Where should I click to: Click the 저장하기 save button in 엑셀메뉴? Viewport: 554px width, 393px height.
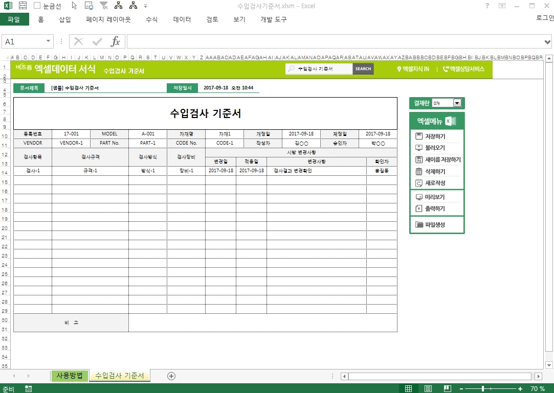pos(437,136)
